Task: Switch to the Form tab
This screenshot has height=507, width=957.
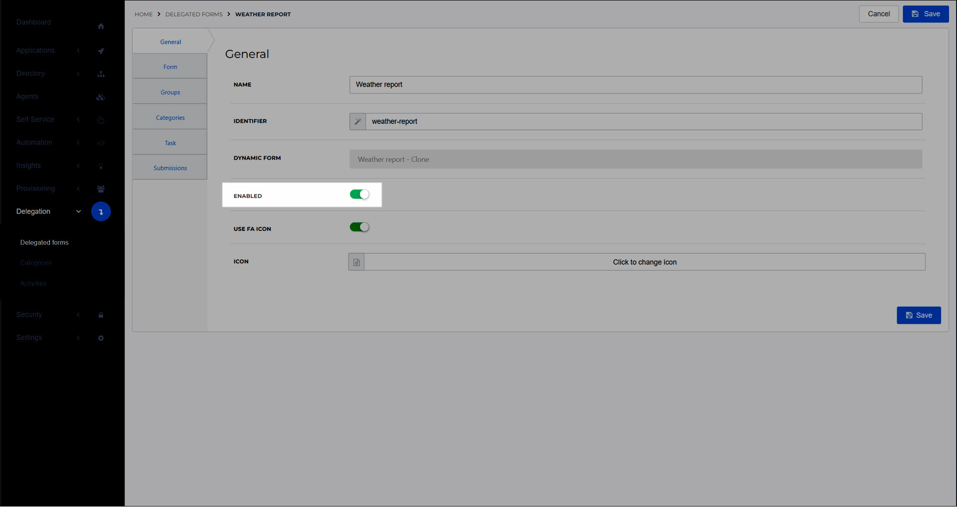Action: 170,67
